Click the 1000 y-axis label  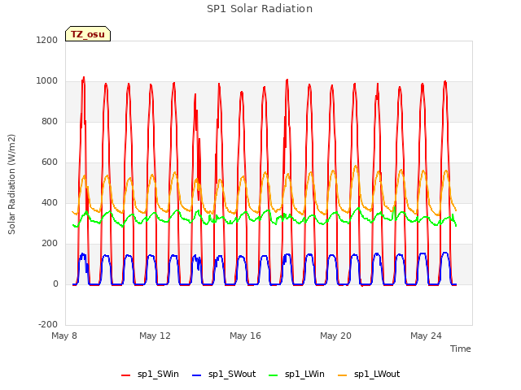point(47,81)
